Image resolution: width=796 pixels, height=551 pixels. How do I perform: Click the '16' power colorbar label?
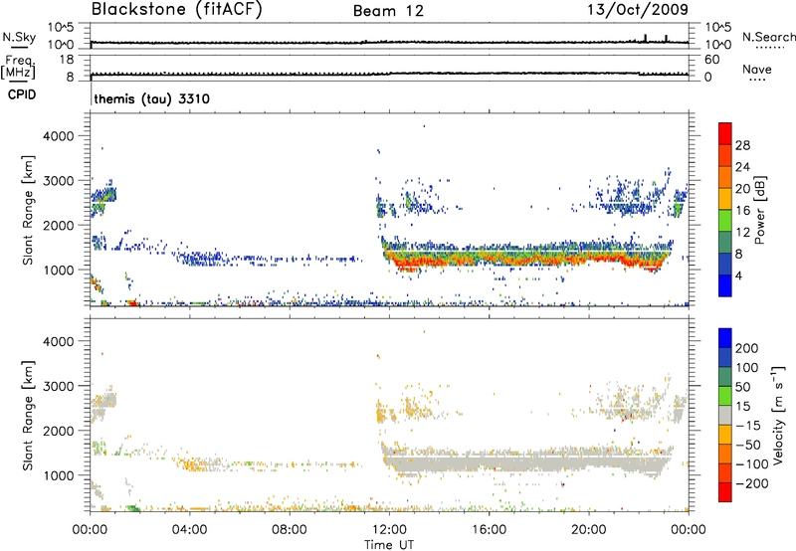point(742,211)
